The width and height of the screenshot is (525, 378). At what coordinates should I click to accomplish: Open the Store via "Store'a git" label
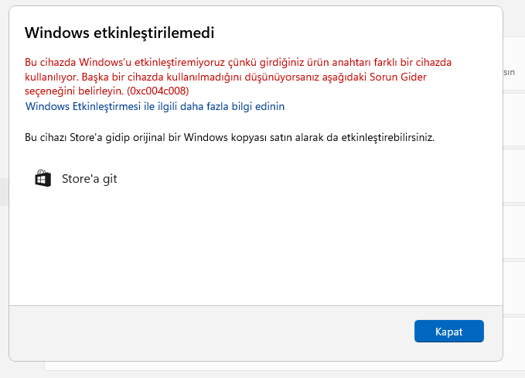click(x=90, y=179)
